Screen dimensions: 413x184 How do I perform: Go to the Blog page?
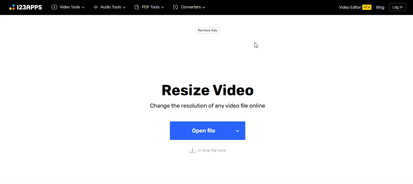click(380, 7)
